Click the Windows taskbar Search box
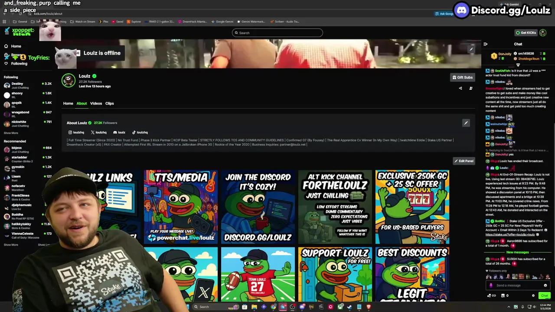Viewport: 555px width, 312px height. pos(215,307)
